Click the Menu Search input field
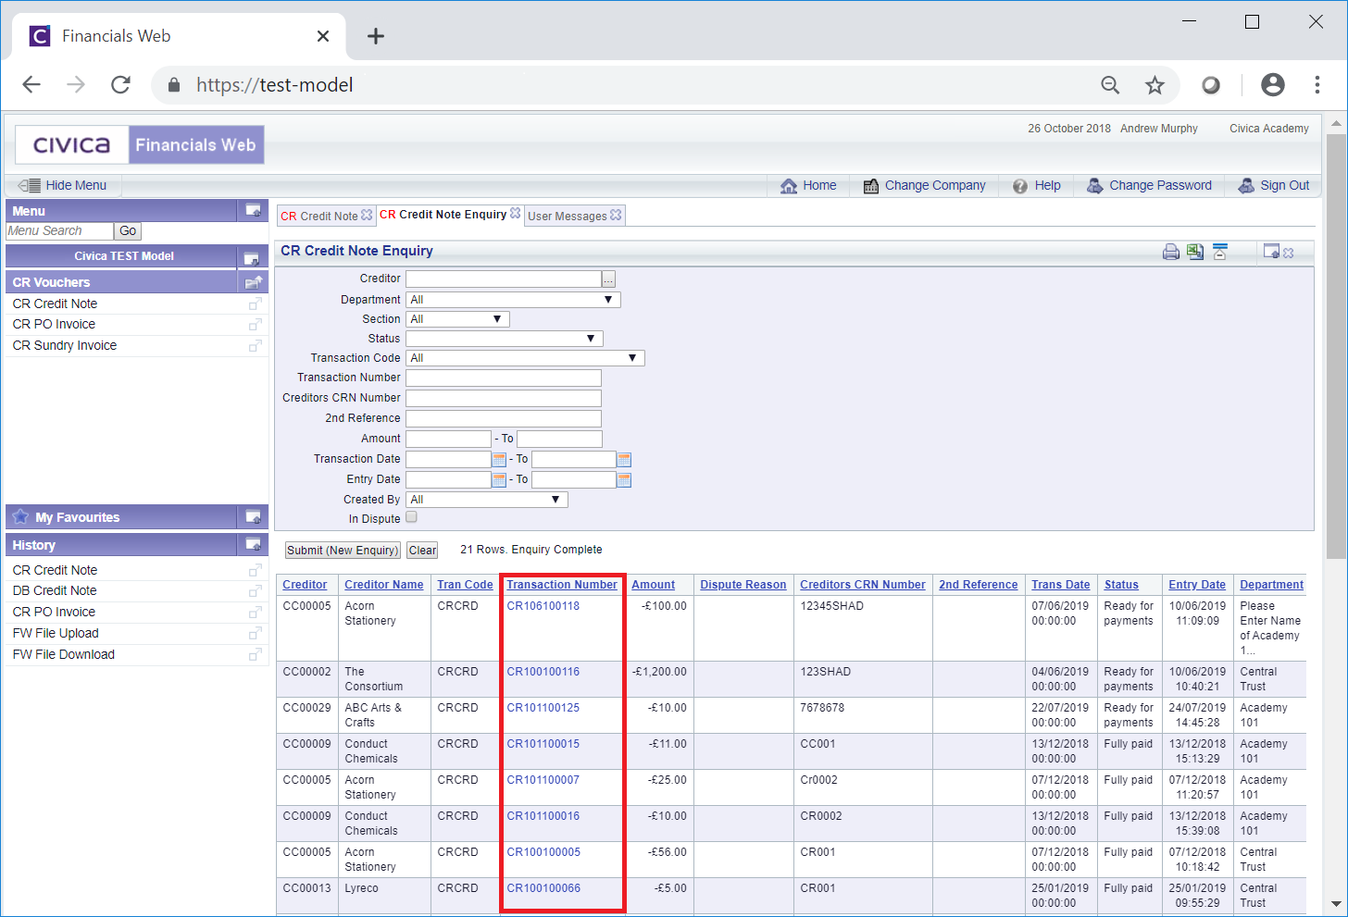Image resolution: width=1348 pixels, height=917 pixels. pos(60,231)
